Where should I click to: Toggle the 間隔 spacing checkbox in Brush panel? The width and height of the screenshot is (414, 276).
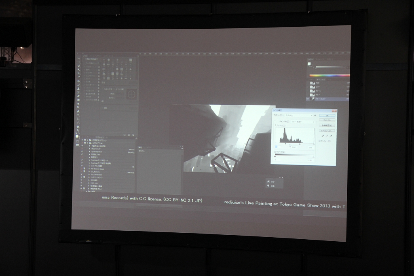(x=103, y=108)
